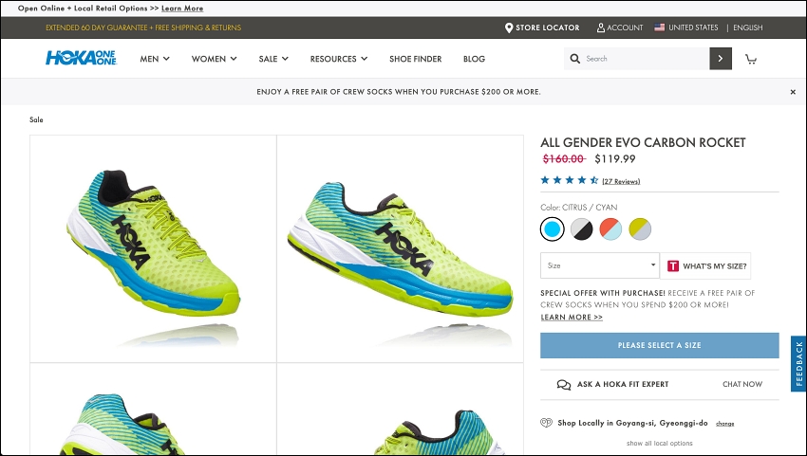The width and height of the screenshot is (807, 456).
Task: Click LEARN MORE >> special offer link
Action: point(572,318)
